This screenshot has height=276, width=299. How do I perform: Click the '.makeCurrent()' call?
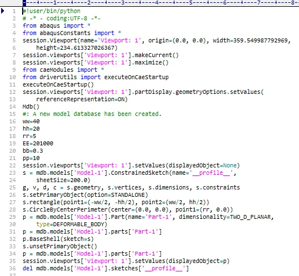pyautogui.click(x=155, y=55)
